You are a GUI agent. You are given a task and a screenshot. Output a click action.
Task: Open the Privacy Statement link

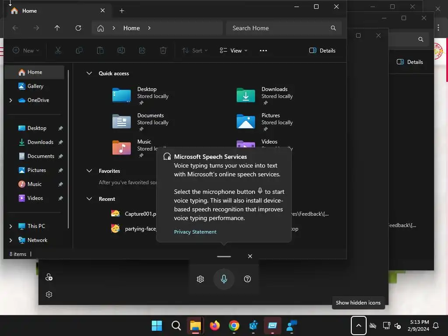pyautogui.click(x=195, y=232)
